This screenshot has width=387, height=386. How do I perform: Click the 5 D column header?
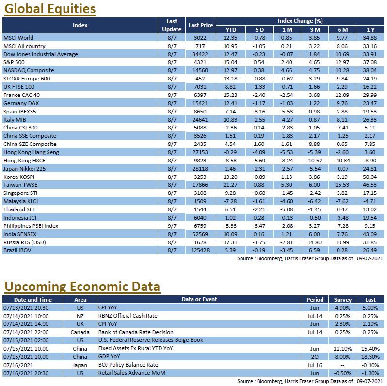[x=259, y=30]
